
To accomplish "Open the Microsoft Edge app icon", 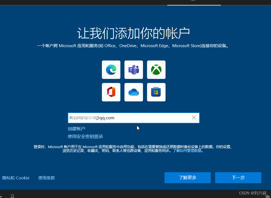I will click(x=111, y=70).
